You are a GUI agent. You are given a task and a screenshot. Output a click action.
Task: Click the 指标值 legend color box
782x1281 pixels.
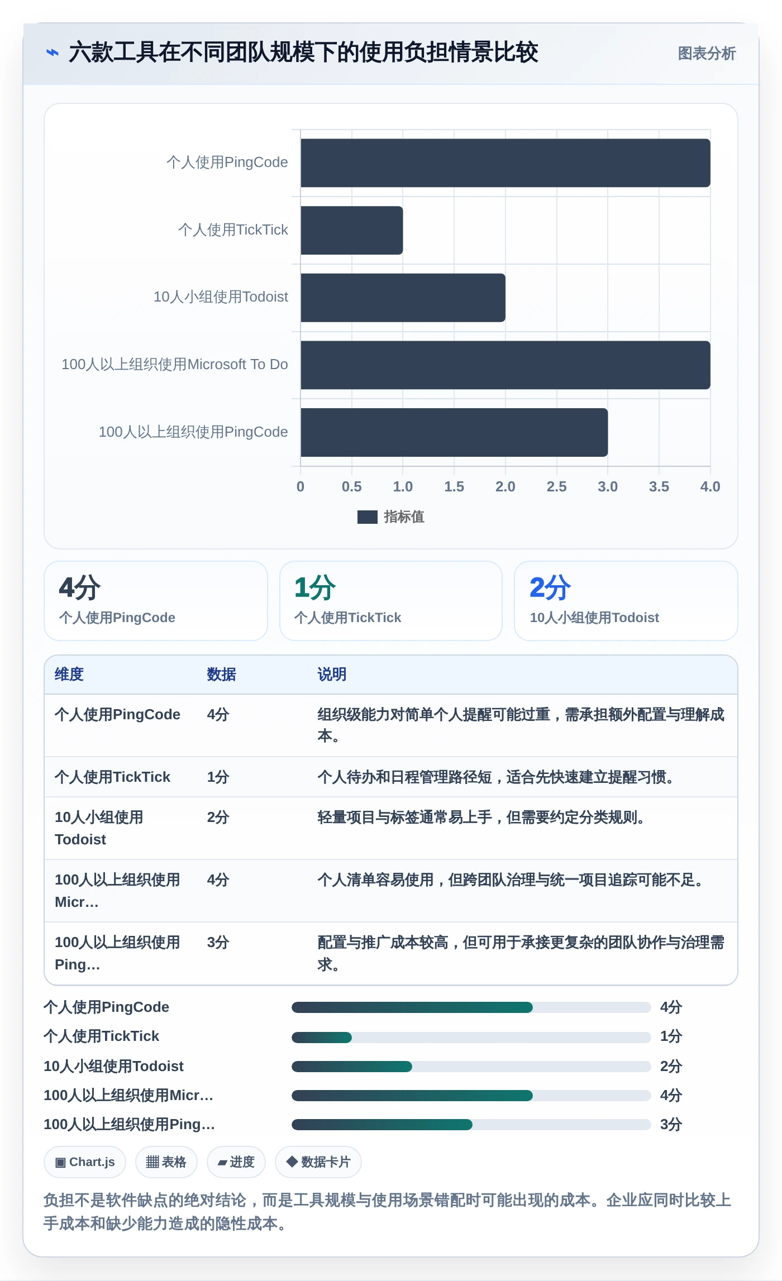[x=367, y=517]
